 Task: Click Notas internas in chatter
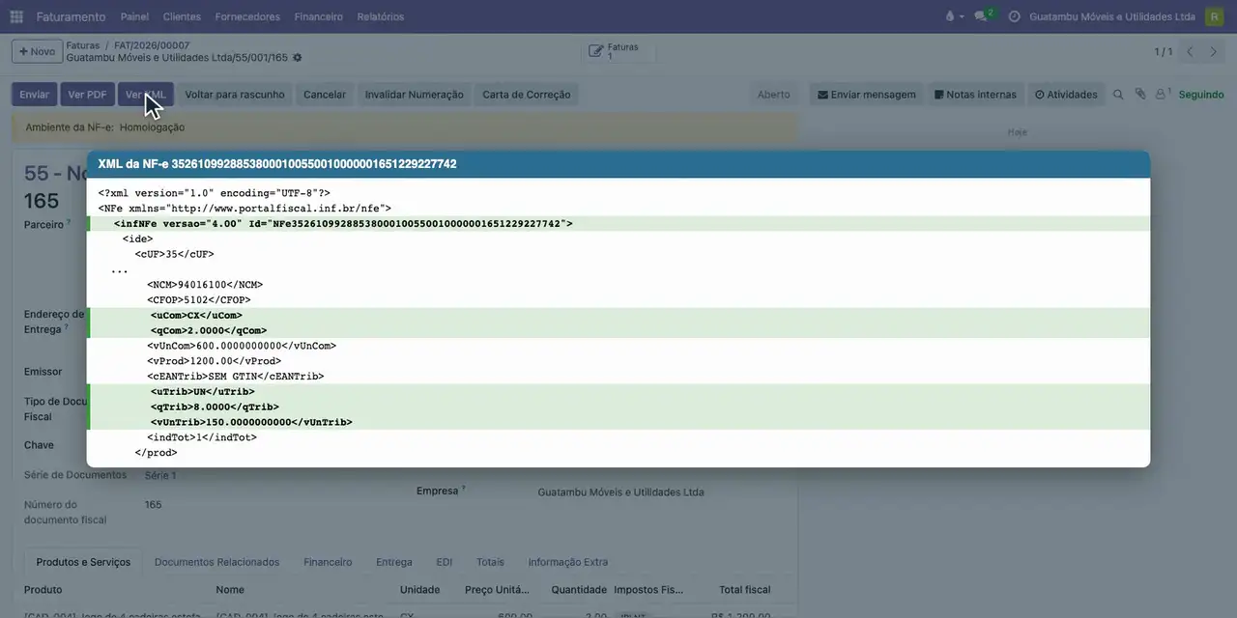click(x=975, y=95)
